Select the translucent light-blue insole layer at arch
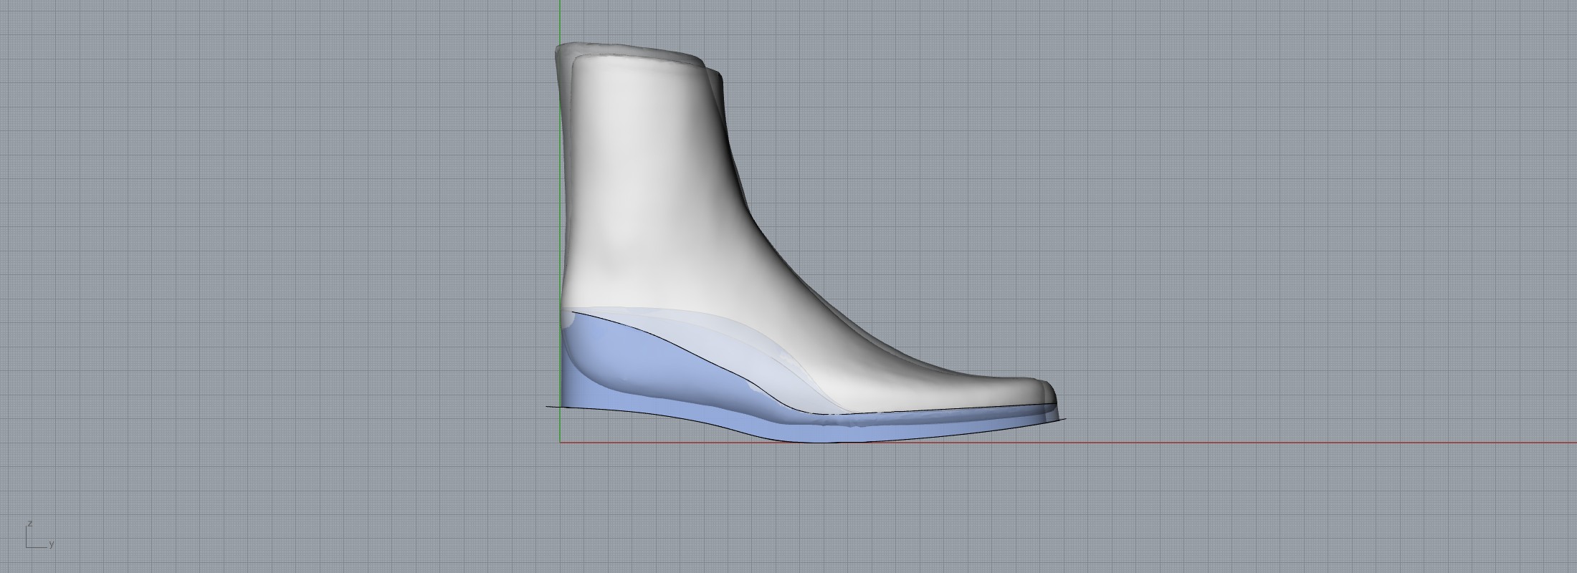Viewport: 1577px width, 573px height. tap(753, 351)
